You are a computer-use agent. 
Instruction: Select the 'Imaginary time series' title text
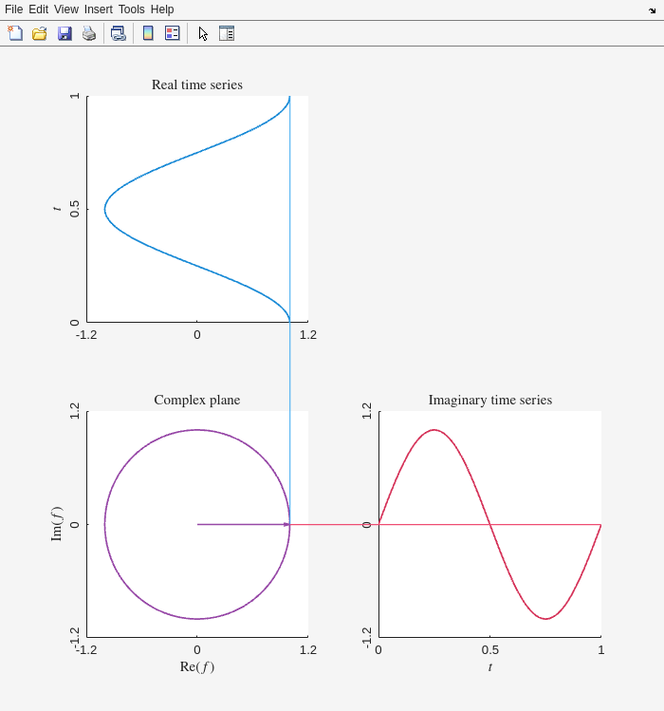[x=489, y=400]
